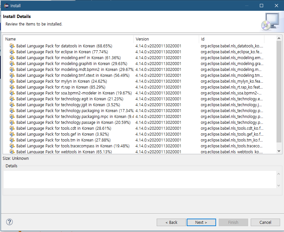284x232 pixels.
Task: Click the Id org.eclipse.babel.nls_tools.gef_ko cell
Action: coord(232,134)
